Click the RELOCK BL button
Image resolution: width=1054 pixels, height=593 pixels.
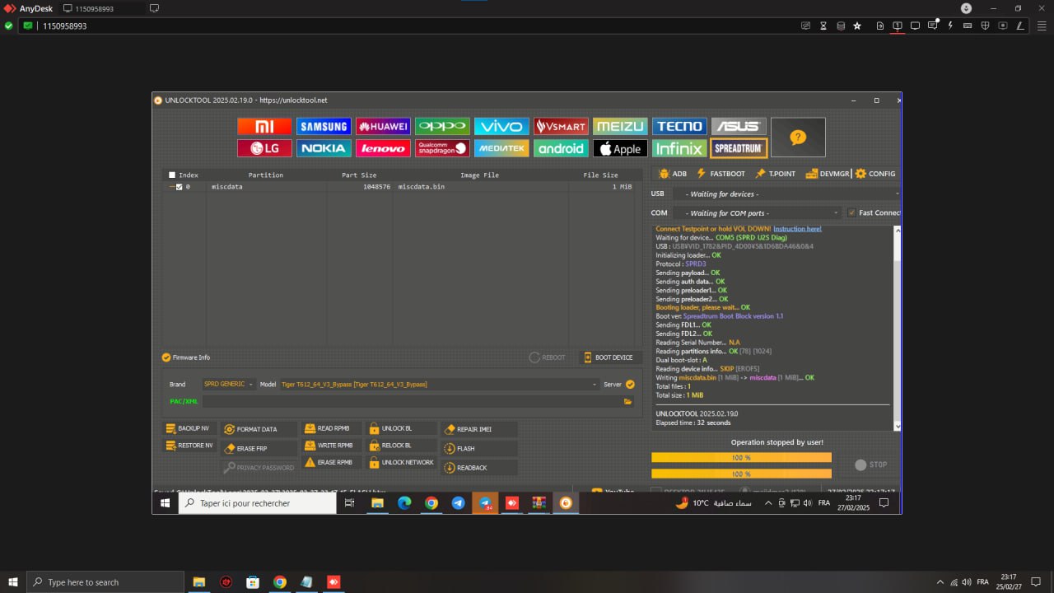[x=400, y=446]
